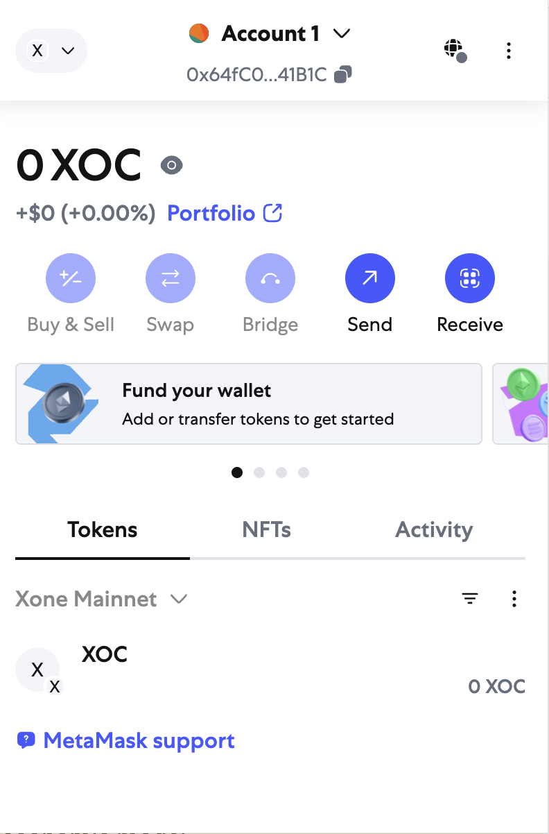Click the Buy & Sell icon
Viewport: 549px width, 834px height.
coord(71,279)
